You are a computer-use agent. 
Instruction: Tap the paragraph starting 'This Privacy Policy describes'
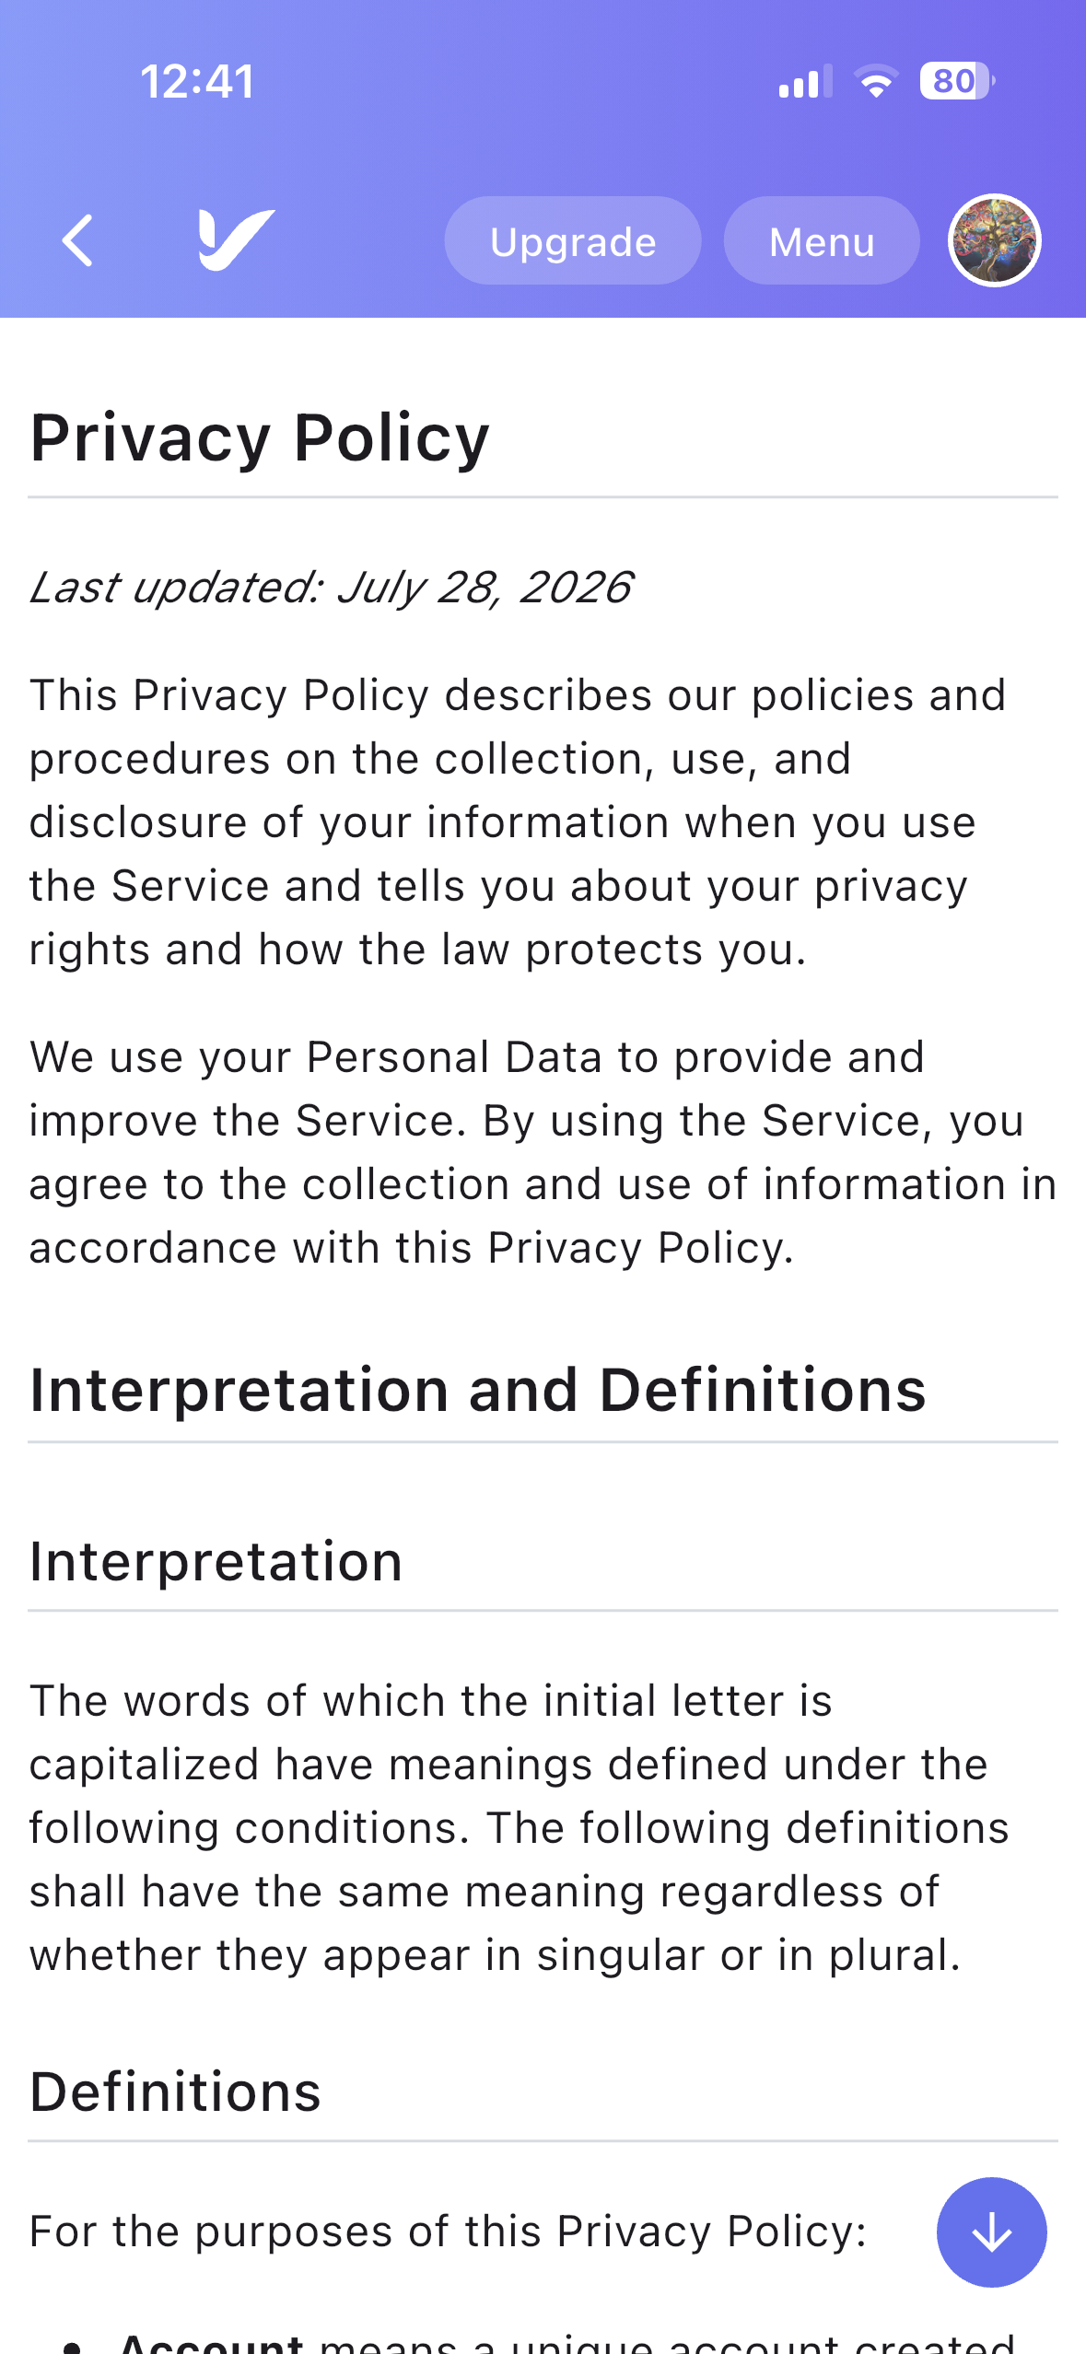518,822
